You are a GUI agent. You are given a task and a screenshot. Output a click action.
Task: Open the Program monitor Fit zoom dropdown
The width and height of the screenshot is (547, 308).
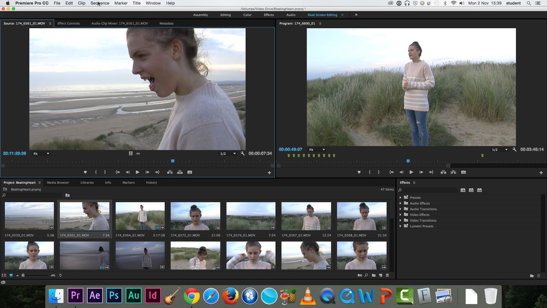(317, 150)
